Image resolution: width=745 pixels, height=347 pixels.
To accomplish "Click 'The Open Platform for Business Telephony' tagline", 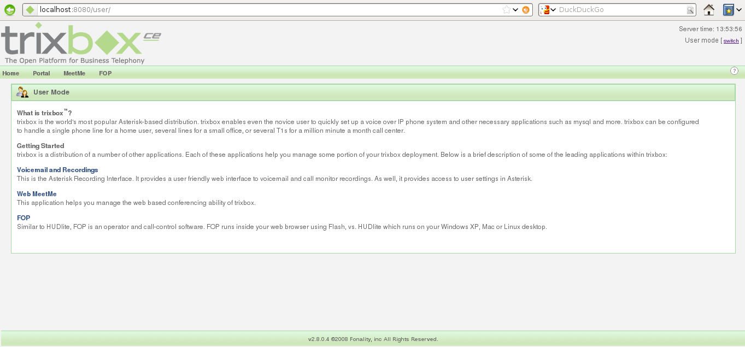I will coord(75,61).
